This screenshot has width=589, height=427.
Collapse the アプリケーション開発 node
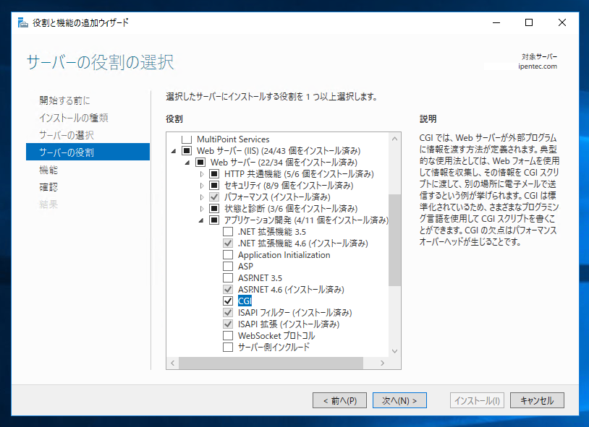[x=201, y=220]
